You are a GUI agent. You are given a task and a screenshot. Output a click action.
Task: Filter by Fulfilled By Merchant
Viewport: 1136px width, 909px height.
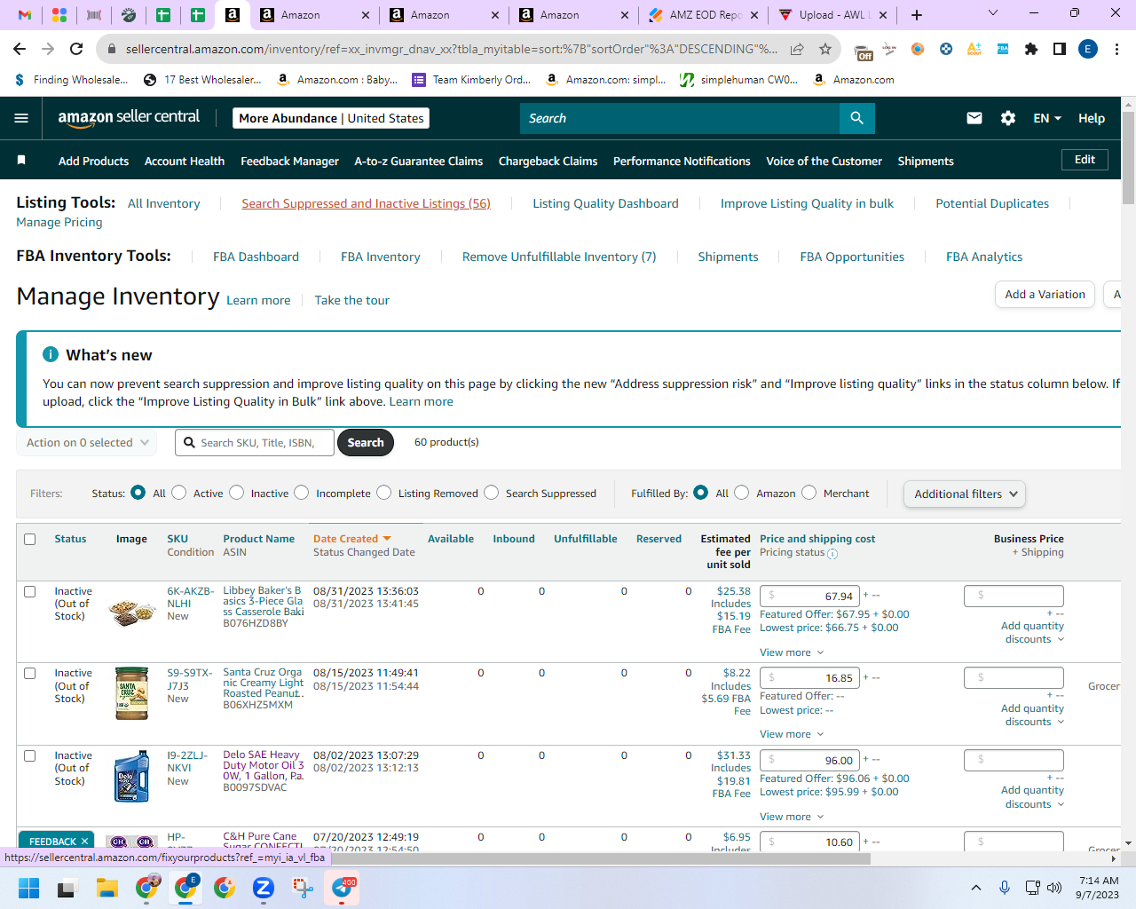(x=809, y=493)
